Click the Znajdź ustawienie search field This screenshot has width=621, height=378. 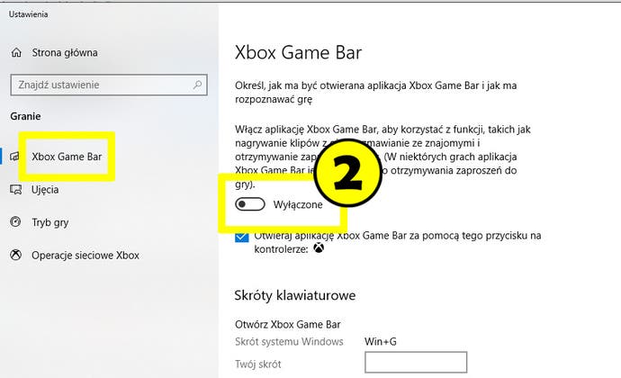[x=109, y=85]
